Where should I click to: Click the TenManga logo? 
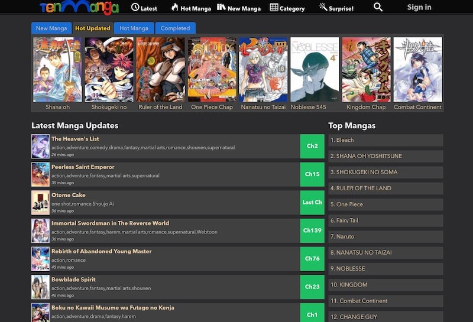(x=79, y=7)
